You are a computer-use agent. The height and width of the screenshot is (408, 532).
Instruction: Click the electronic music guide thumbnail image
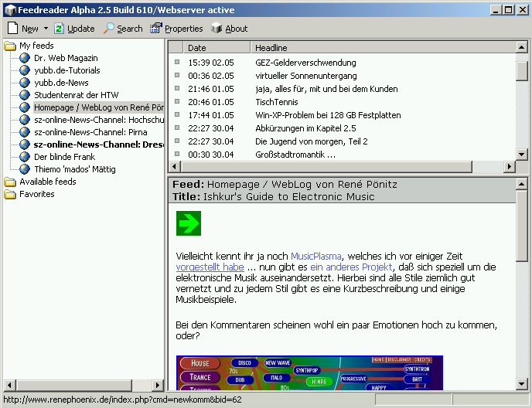point(309,373)
